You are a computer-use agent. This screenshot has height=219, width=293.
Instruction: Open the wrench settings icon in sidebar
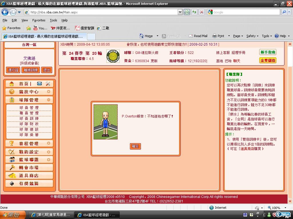coord(48,84)
